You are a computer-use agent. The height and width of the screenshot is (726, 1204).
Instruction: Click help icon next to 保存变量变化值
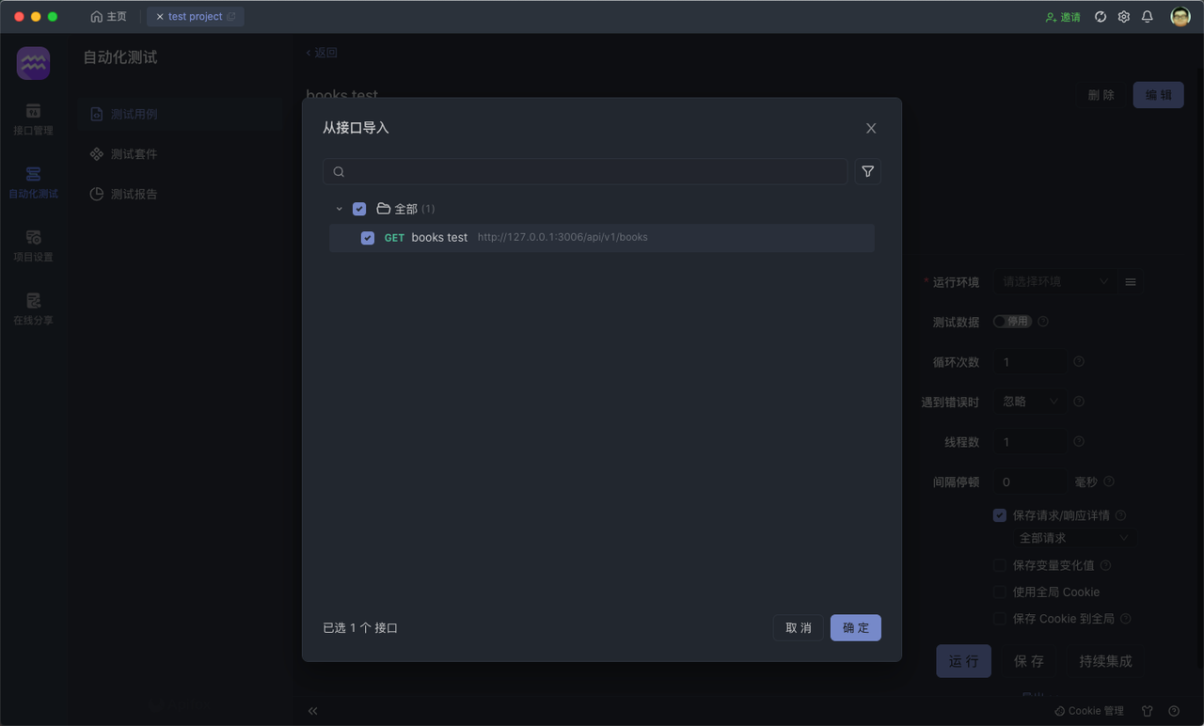[1105, 565]
